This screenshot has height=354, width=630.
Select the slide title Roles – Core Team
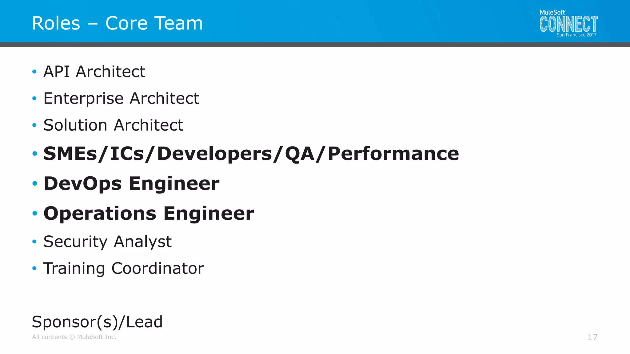117,23
